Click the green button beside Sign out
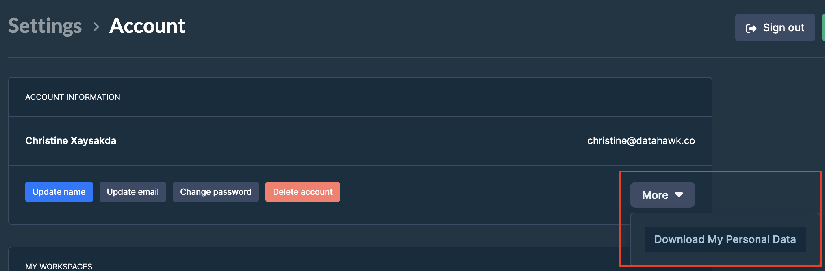The width and height of the screenshot is (825, 271). 823,28
